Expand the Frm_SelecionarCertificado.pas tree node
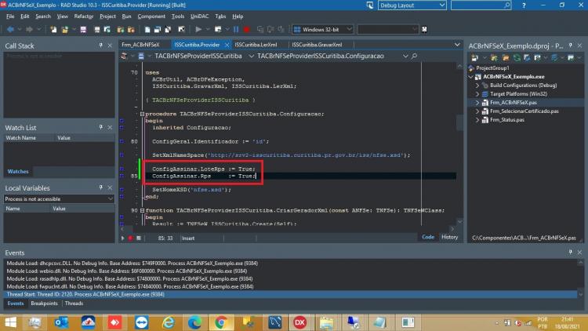 click(x=477, y=111)
